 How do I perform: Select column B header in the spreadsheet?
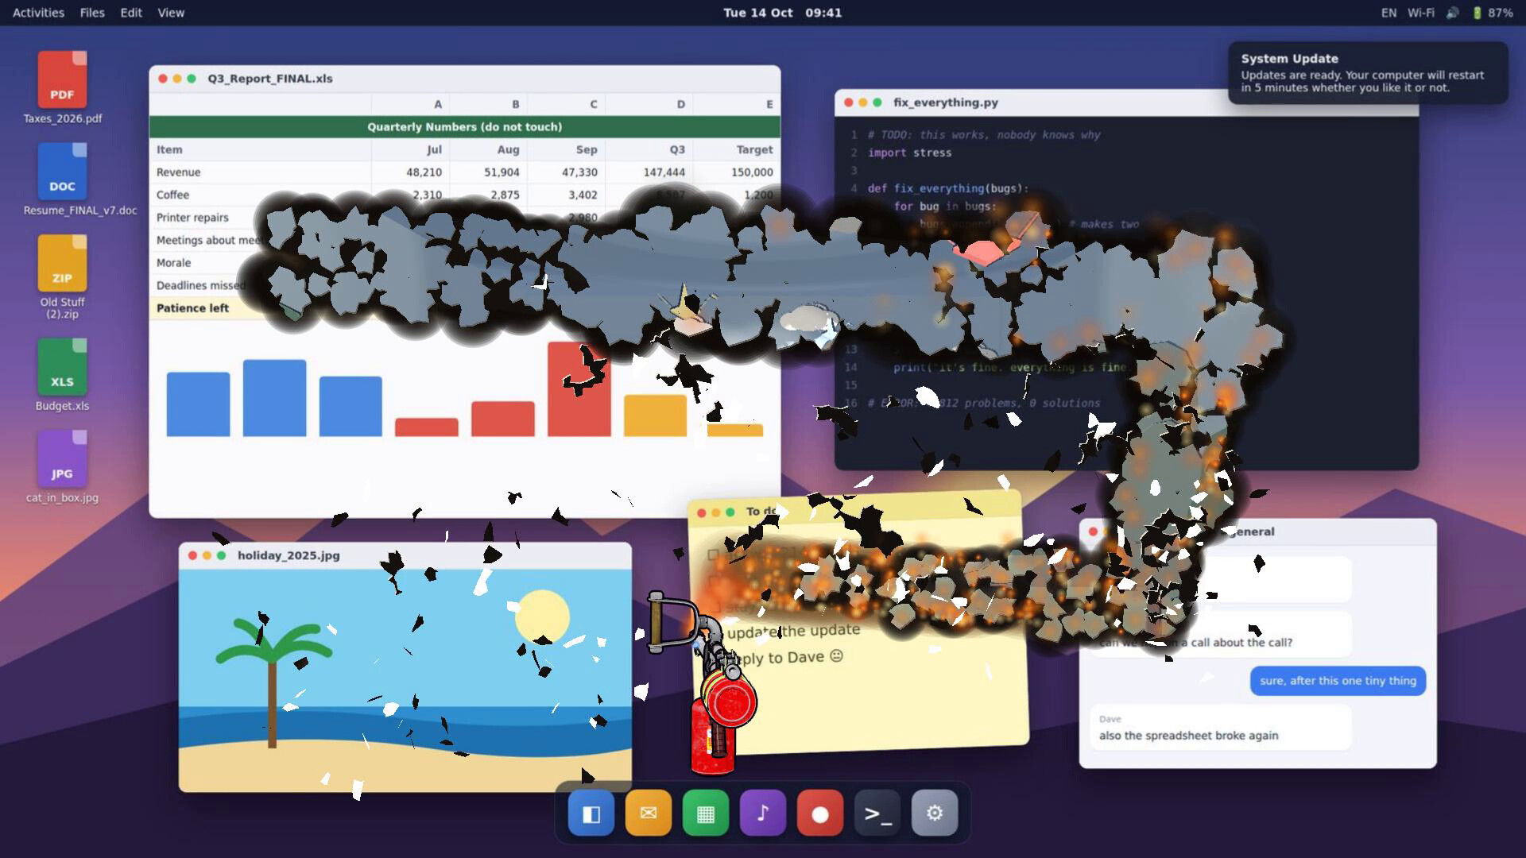pyautogui.click(x=487, y=104)
